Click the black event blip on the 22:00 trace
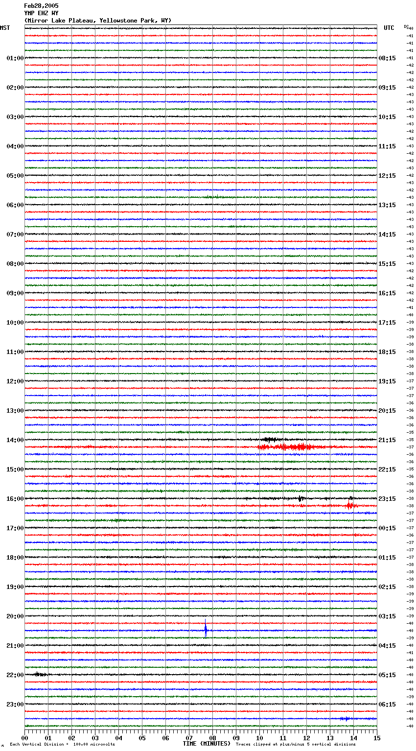 (40, 675)
